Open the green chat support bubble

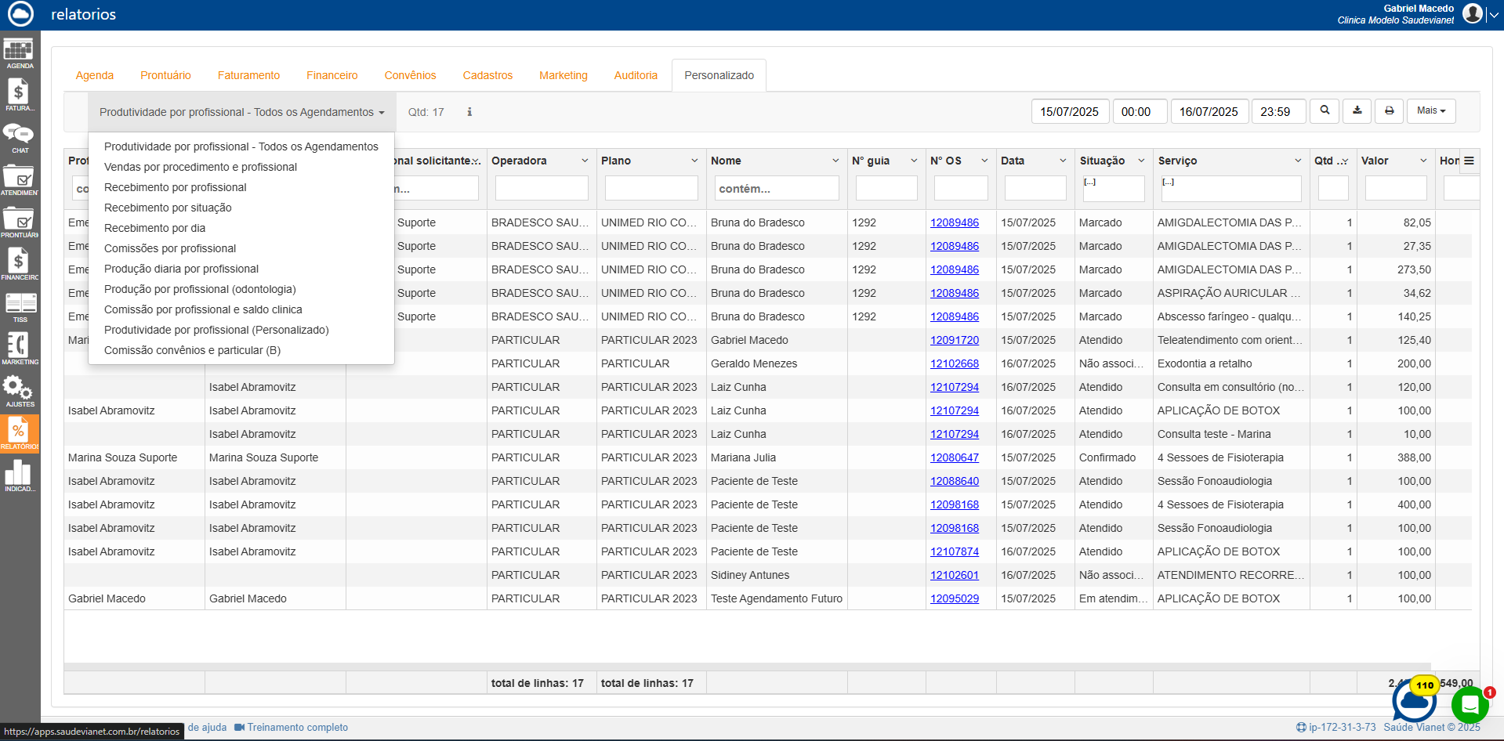tap(1470, 705)
